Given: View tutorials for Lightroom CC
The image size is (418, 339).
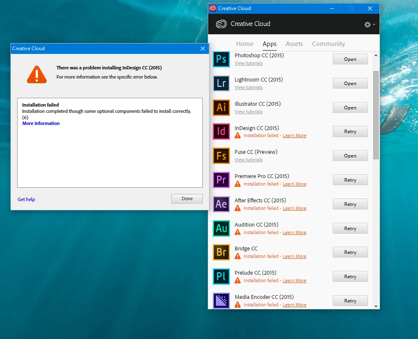Looking at the screenshot, I should click(248, 87).
